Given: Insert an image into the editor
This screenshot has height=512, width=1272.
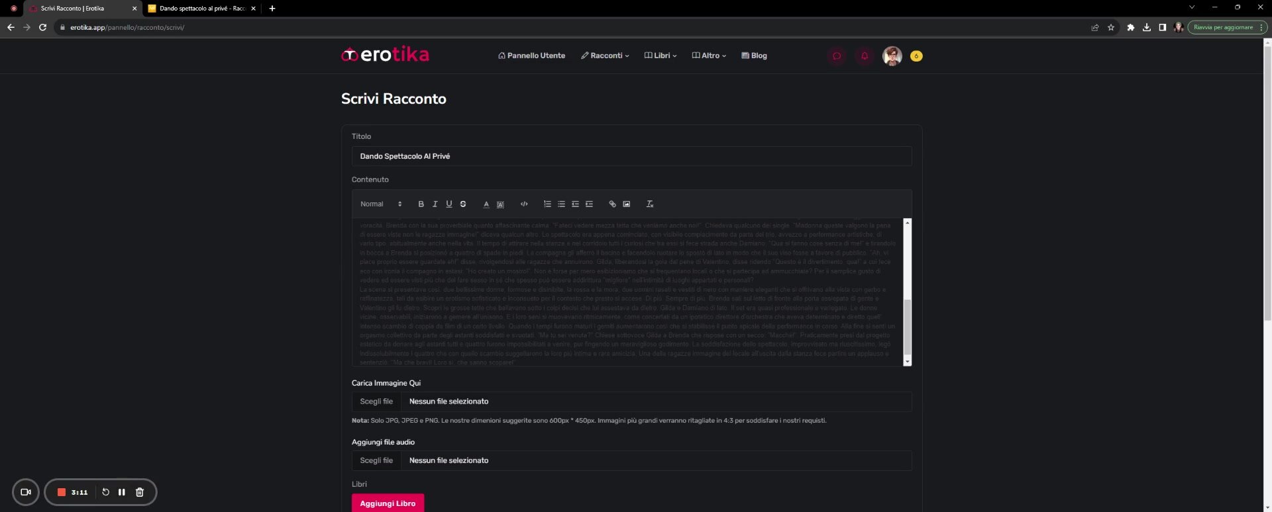Looking at the screenshot, I should click(x=626, y=204).
